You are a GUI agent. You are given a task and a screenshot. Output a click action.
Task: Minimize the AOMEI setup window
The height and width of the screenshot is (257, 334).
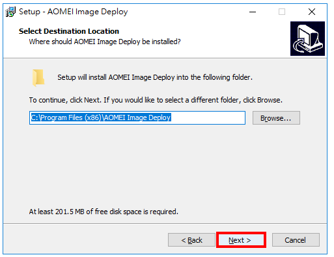[x=253, y=12]
